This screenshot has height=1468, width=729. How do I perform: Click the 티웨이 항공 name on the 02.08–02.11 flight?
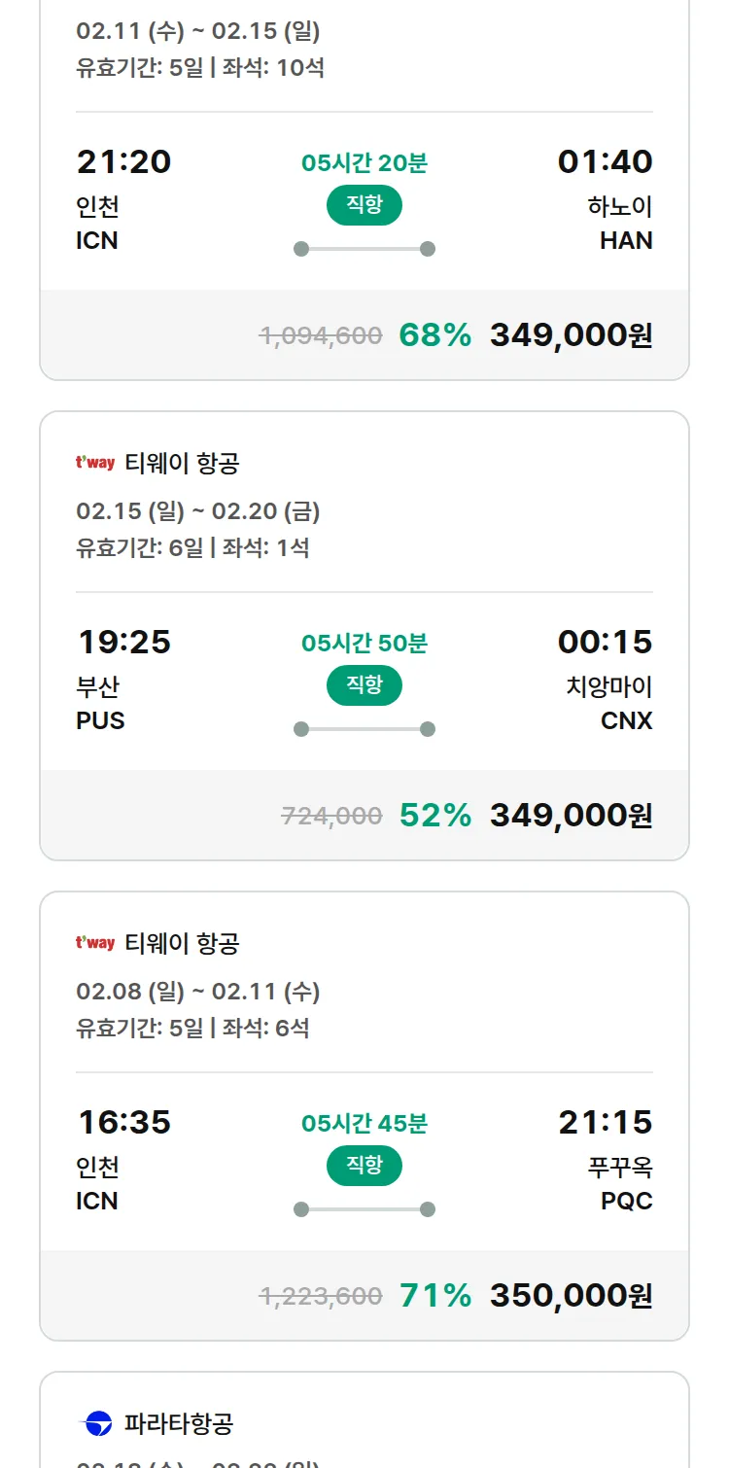pyautogui.click(x=182, y=944)
